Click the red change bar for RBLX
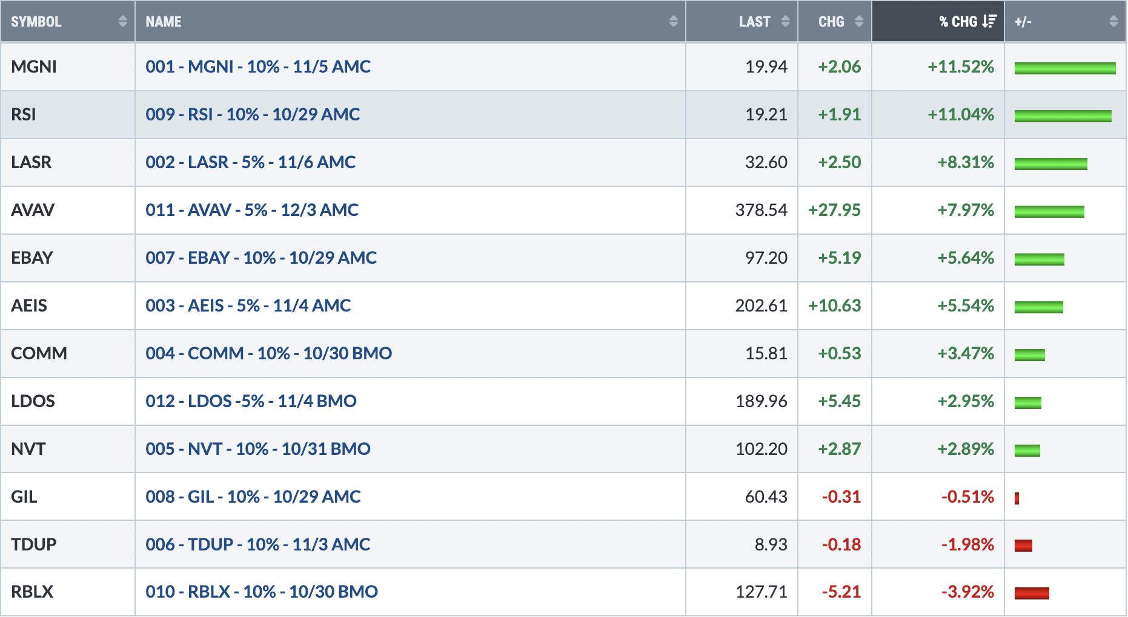 coord(1032,593)
